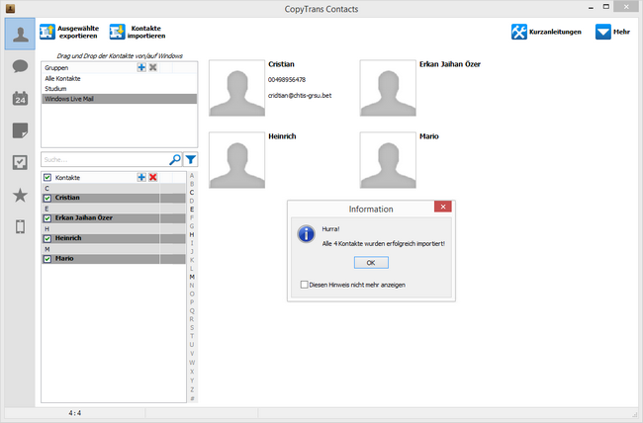Image resolution: width=643 pixels, height=423 pixels.
Task: Click Kontakte importieren toolbar button
Action: 138,32
